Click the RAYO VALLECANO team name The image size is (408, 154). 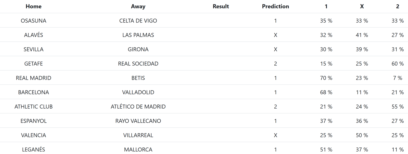coord(138,121)
